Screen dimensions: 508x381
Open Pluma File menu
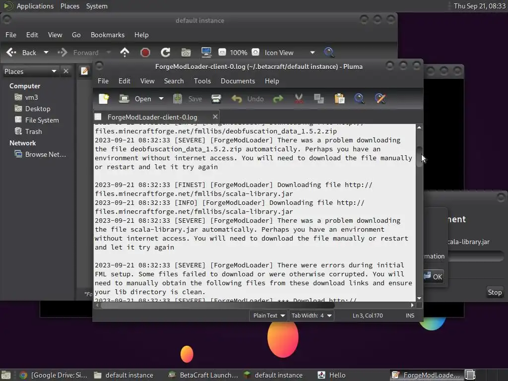pyautogui.click(x=103, y=81)
